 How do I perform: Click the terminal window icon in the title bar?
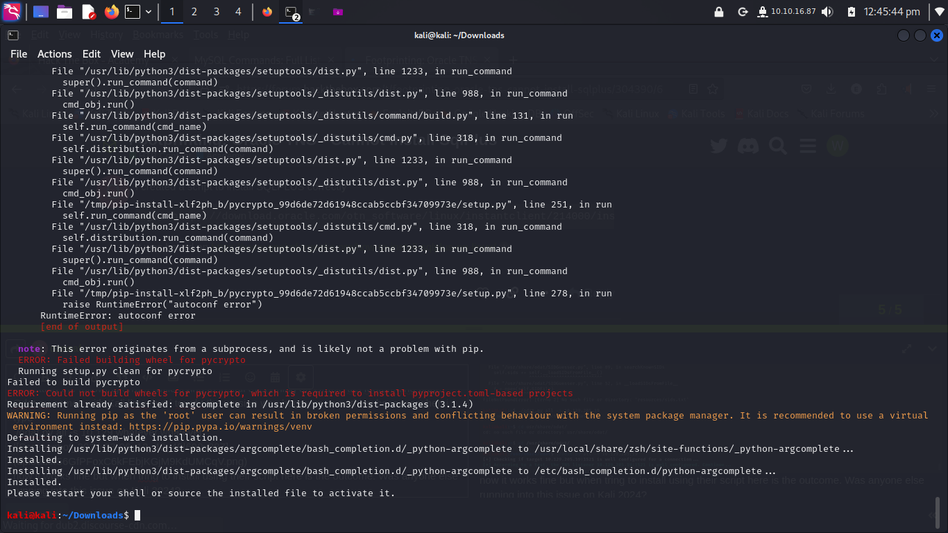point(12,35)
